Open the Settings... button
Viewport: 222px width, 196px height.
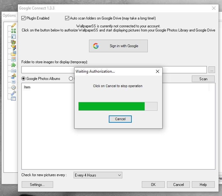click(37, 185)
